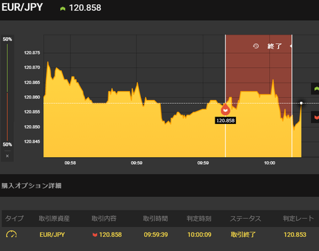Click the 120.858 entry price label on chart
This screenshot has height=251, width=319.
tap(225, 121)
